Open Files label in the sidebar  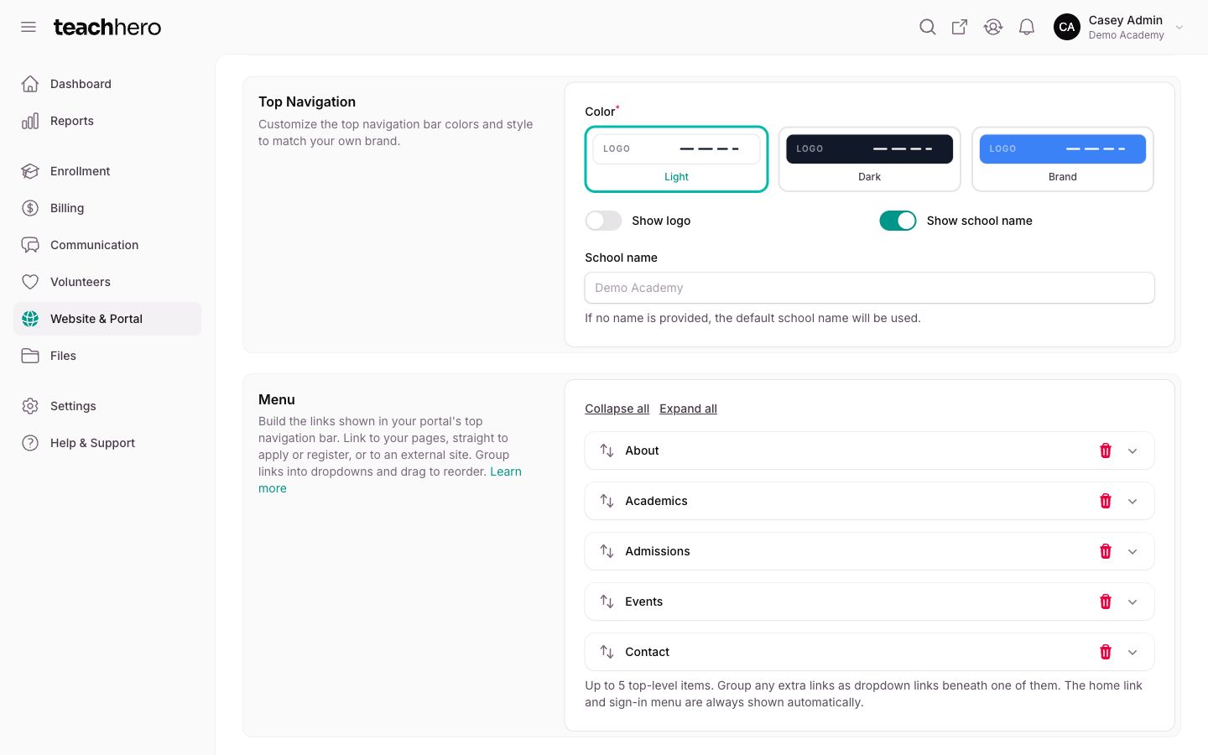click(x=63, y=356)
